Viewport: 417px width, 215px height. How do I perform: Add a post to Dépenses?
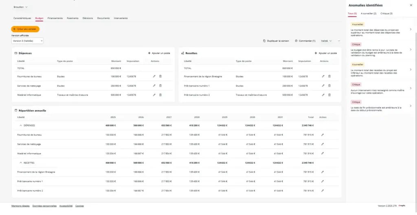click(159, 53)
